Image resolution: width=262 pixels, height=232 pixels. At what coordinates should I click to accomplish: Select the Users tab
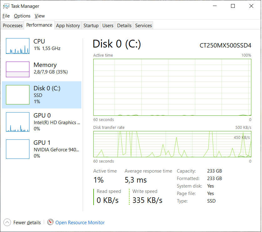point(108,25)
